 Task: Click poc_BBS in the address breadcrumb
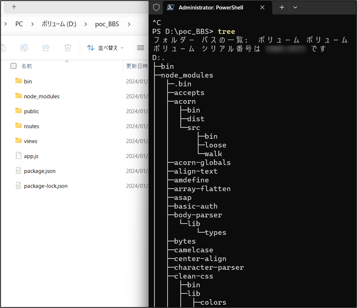pos(107,24)
